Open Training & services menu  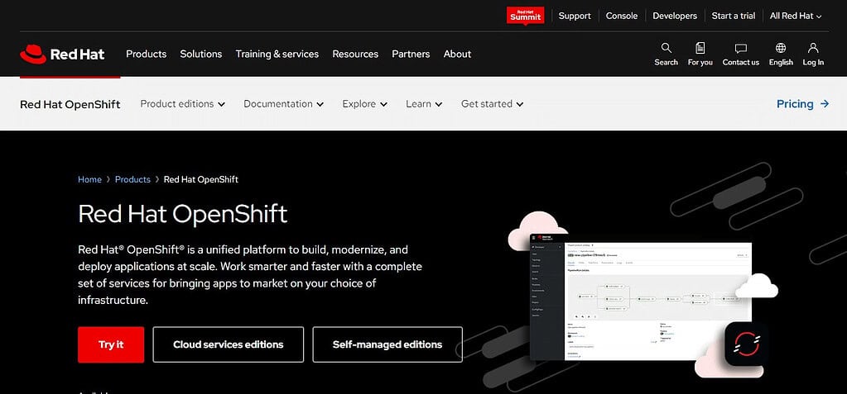pos(277,54)
